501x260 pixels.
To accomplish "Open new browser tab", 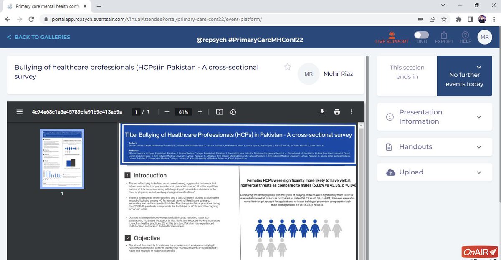I will click(x=99, y=6).
